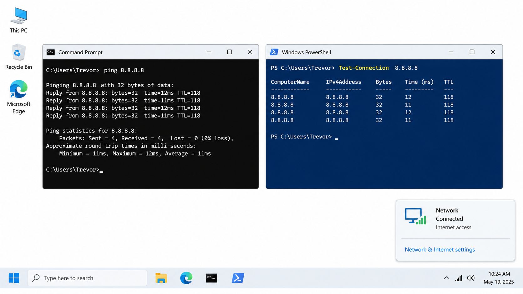
Task: Switch to PowerShell via taskbar icon
Action: pyautogui.click(x=238, y=278)
